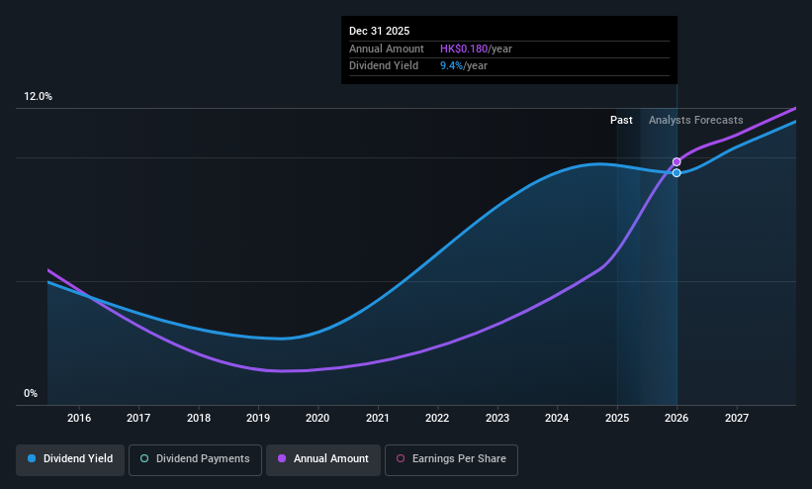Toggle the Annual Amount legend button
The height and width of the screenshot is (489, 812).
323,459
